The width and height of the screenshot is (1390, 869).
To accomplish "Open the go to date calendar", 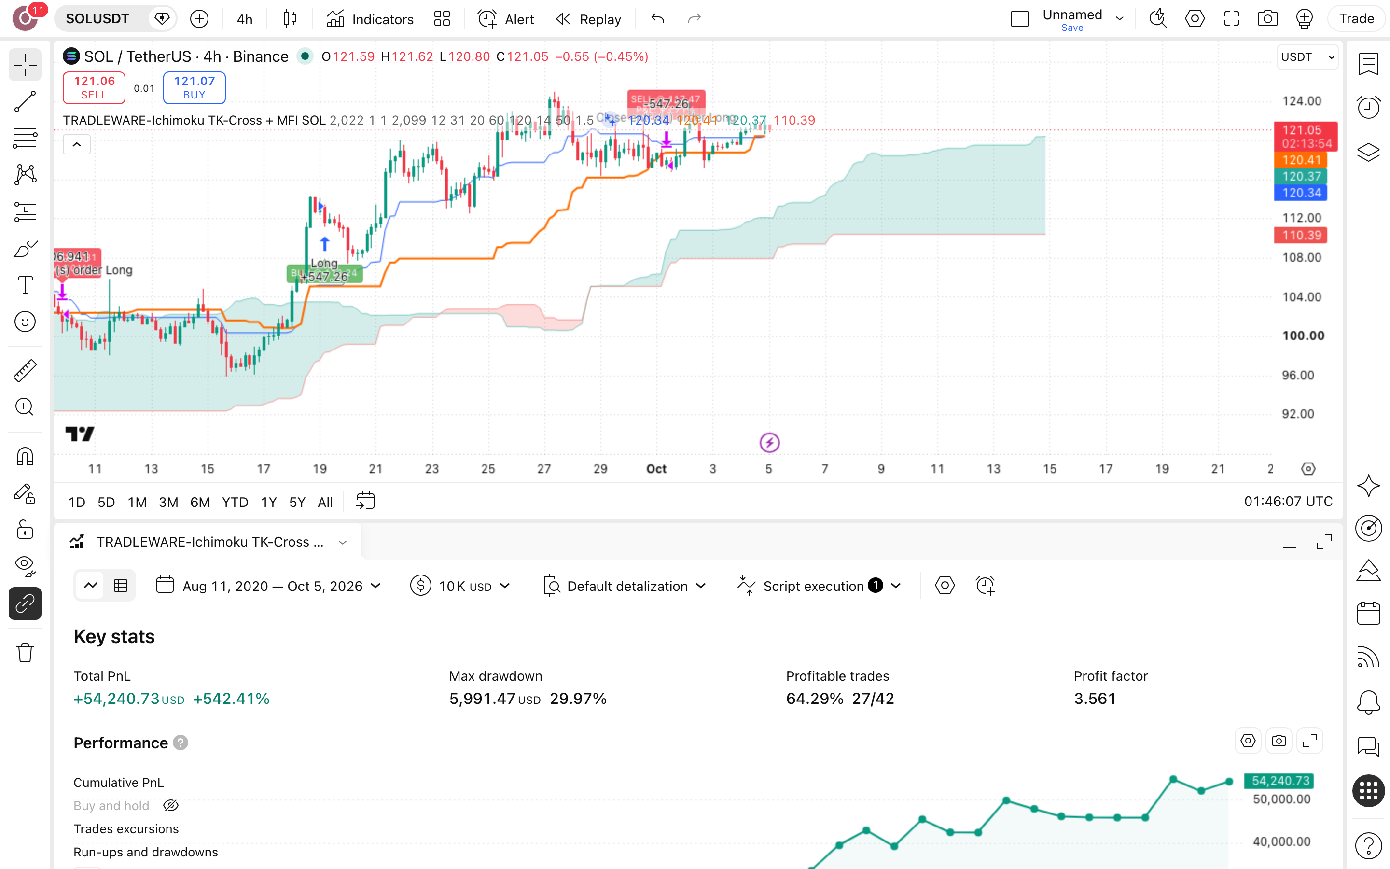I will (x=365, y=501).
